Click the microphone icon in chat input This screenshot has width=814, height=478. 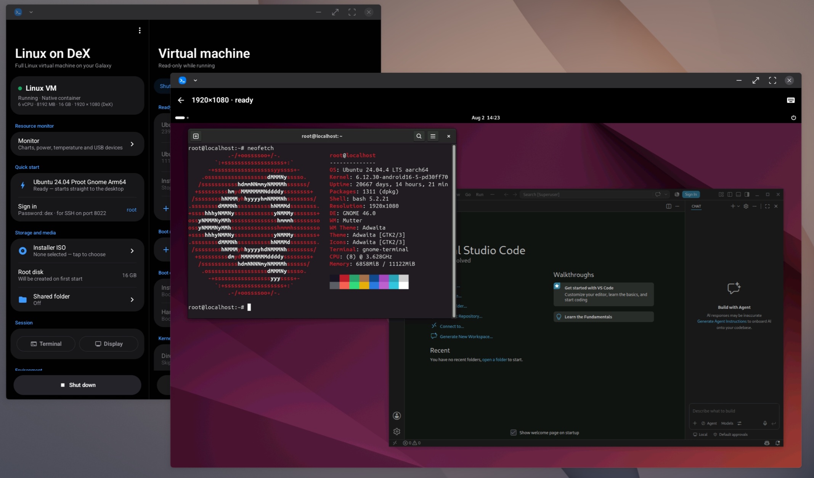coord(765,423)
